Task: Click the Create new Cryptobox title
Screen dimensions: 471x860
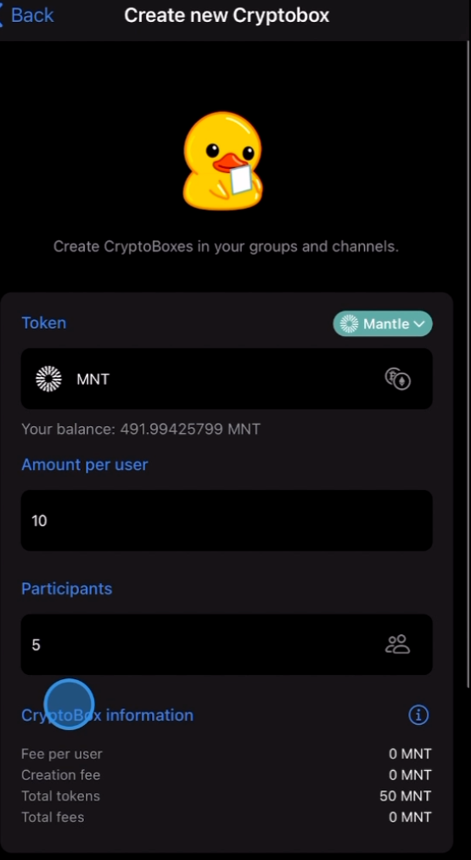Action: point(227,15)
